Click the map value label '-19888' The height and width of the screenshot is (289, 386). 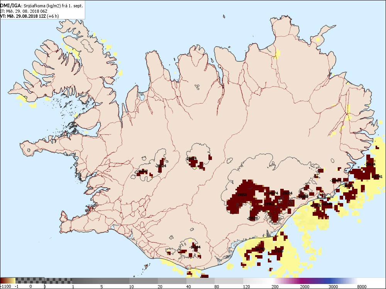click(x=303, y=197)
